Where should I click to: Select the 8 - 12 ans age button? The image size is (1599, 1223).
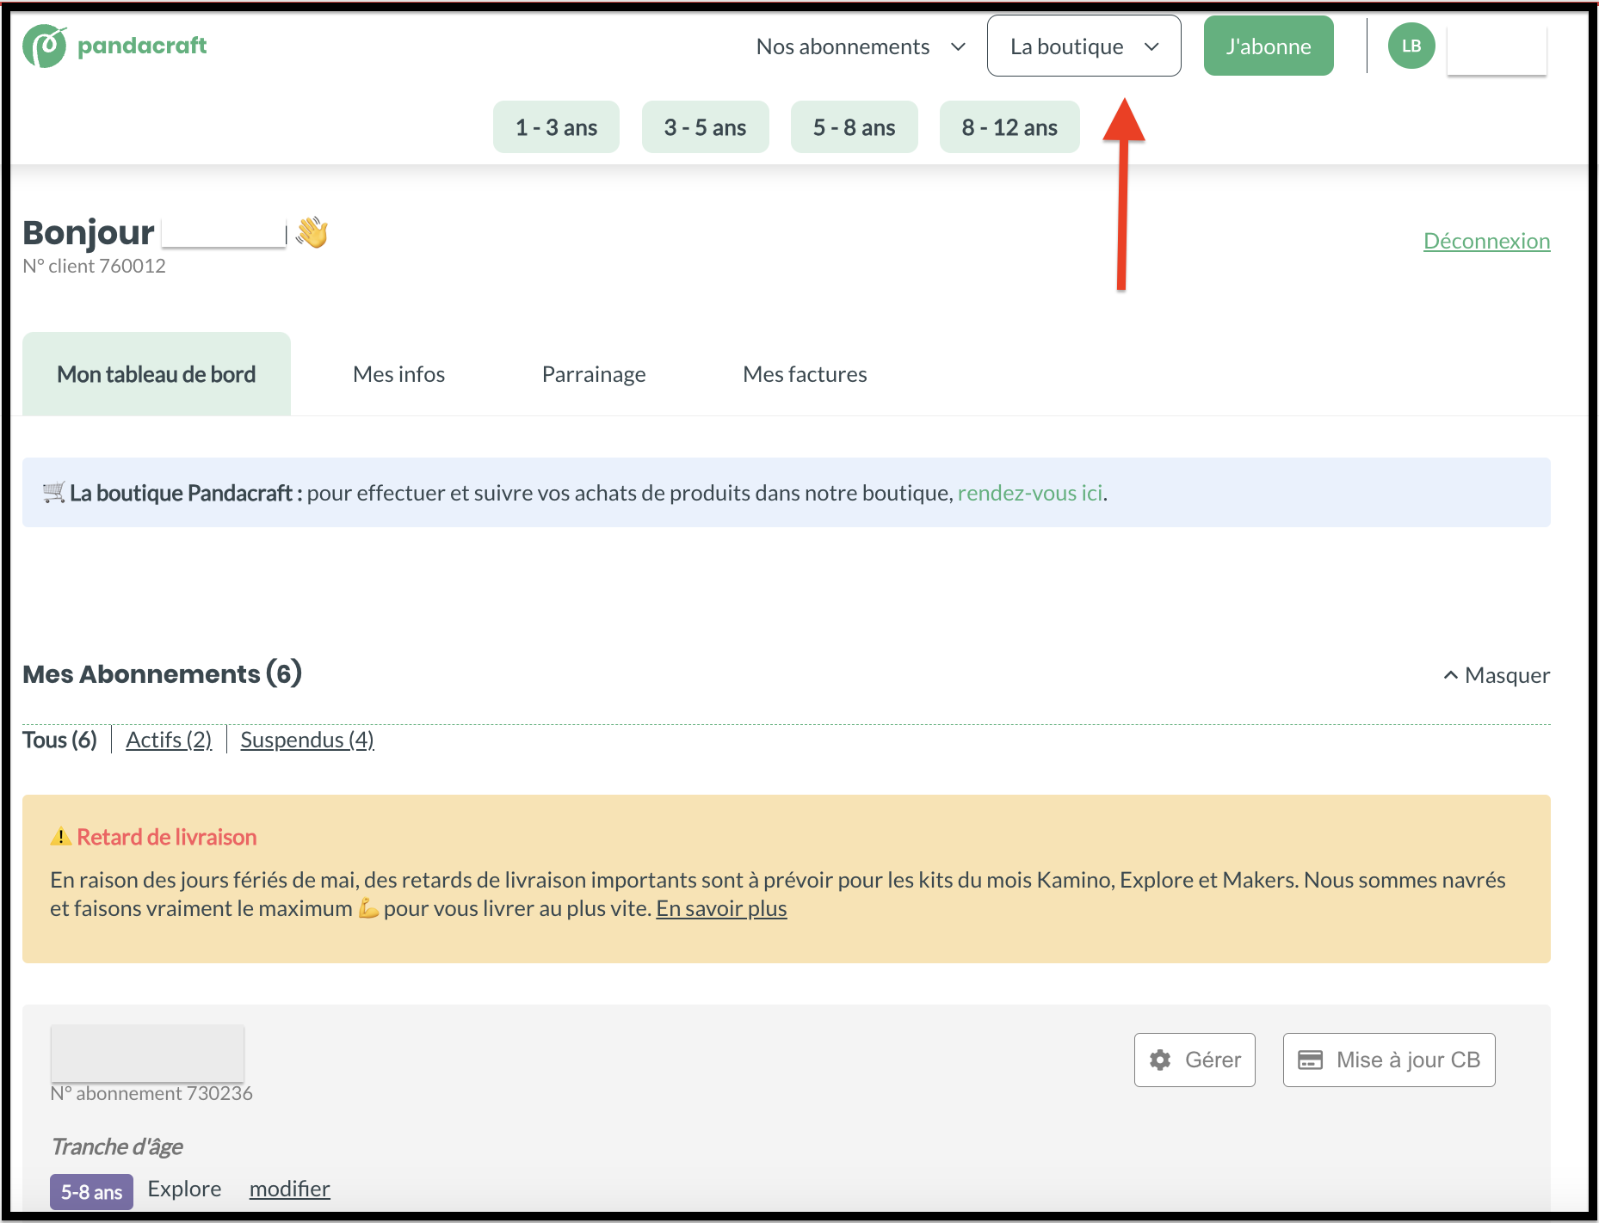[1009, 127]
